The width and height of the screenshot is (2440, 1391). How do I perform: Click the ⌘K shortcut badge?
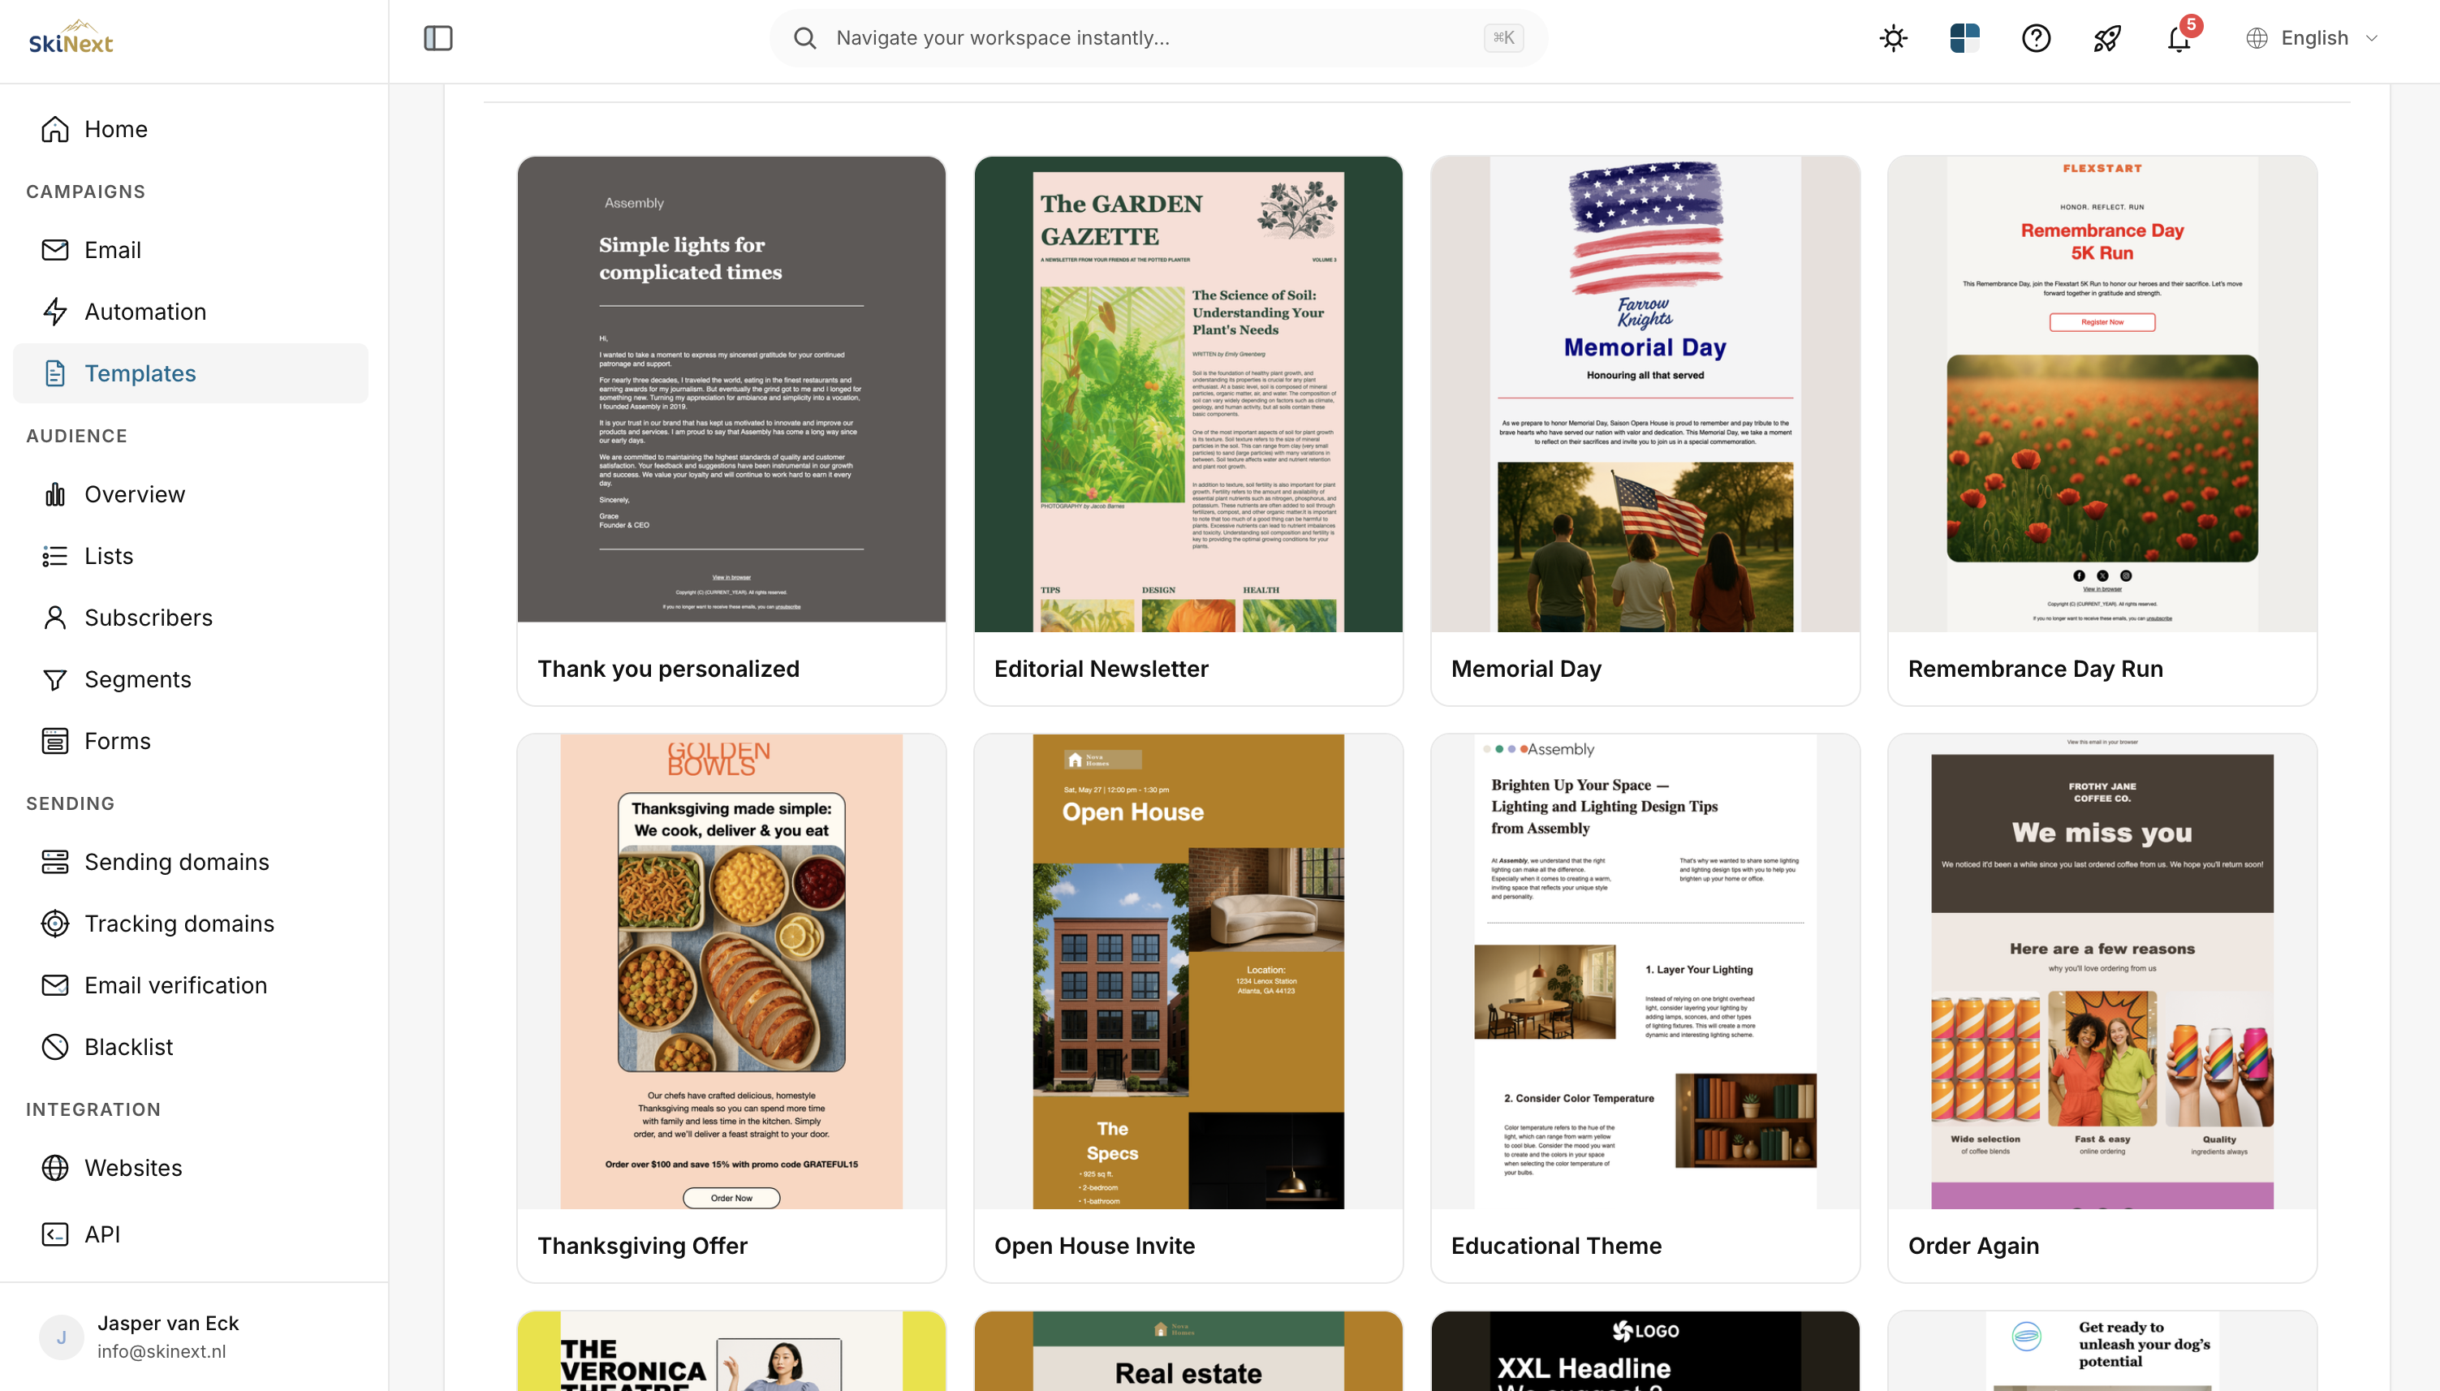1502,38
